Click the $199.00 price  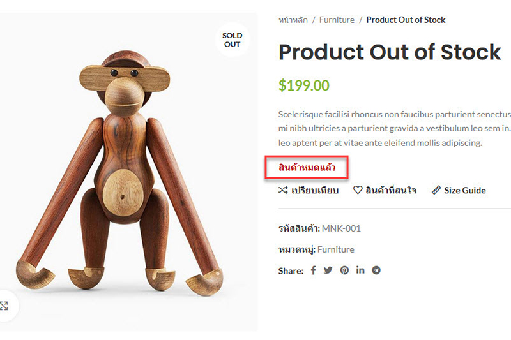[304, 85]
